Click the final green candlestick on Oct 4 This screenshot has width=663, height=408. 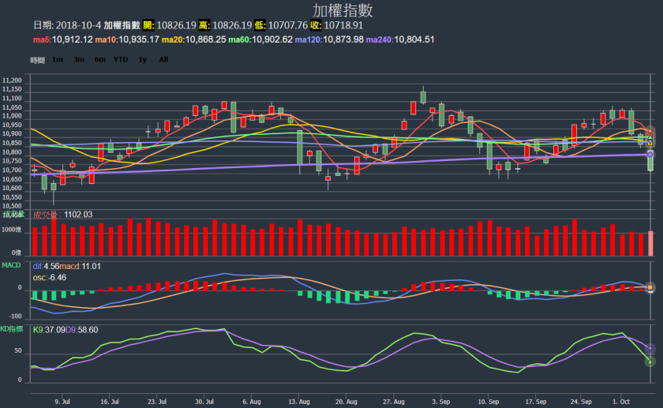click(650, 161)
